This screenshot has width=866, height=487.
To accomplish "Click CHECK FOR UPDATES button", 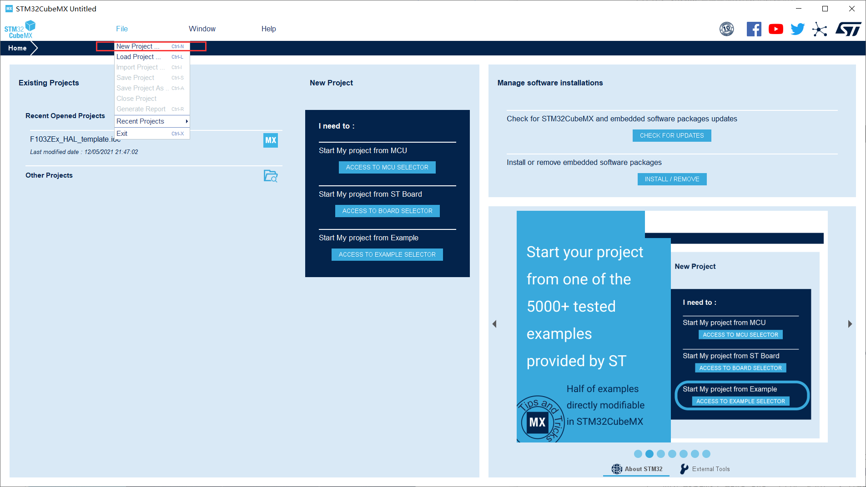I will click(672, 135).
